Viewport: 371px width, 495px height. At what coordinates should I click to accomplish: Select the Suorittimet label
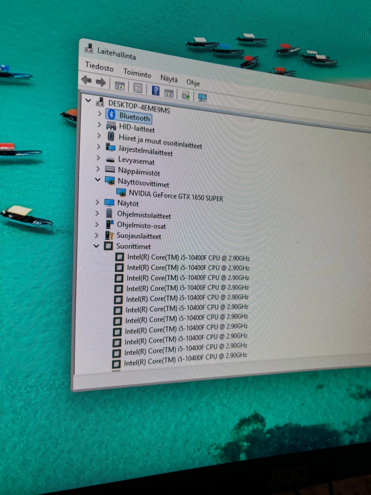[133, 246]
